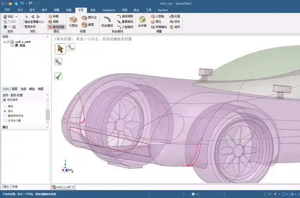Collapse the cad_c_car tree node
The width and height of the screenshot is (300, 198).
[x=4, y=42]
